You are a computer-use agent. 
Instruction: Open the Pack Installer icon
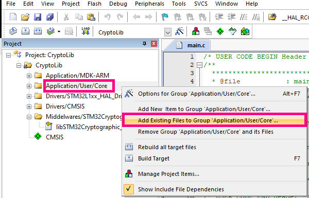245,31
